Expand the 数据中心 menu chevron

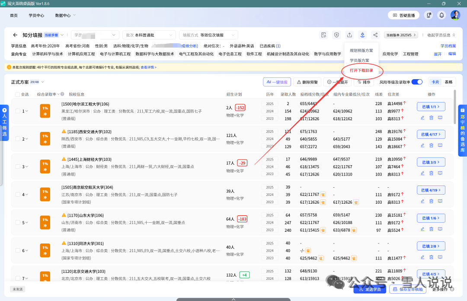tap(74, 15)
